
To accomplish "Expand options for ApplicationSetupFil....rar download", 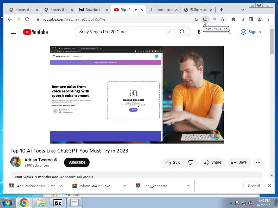I will [x=62, y=186].
